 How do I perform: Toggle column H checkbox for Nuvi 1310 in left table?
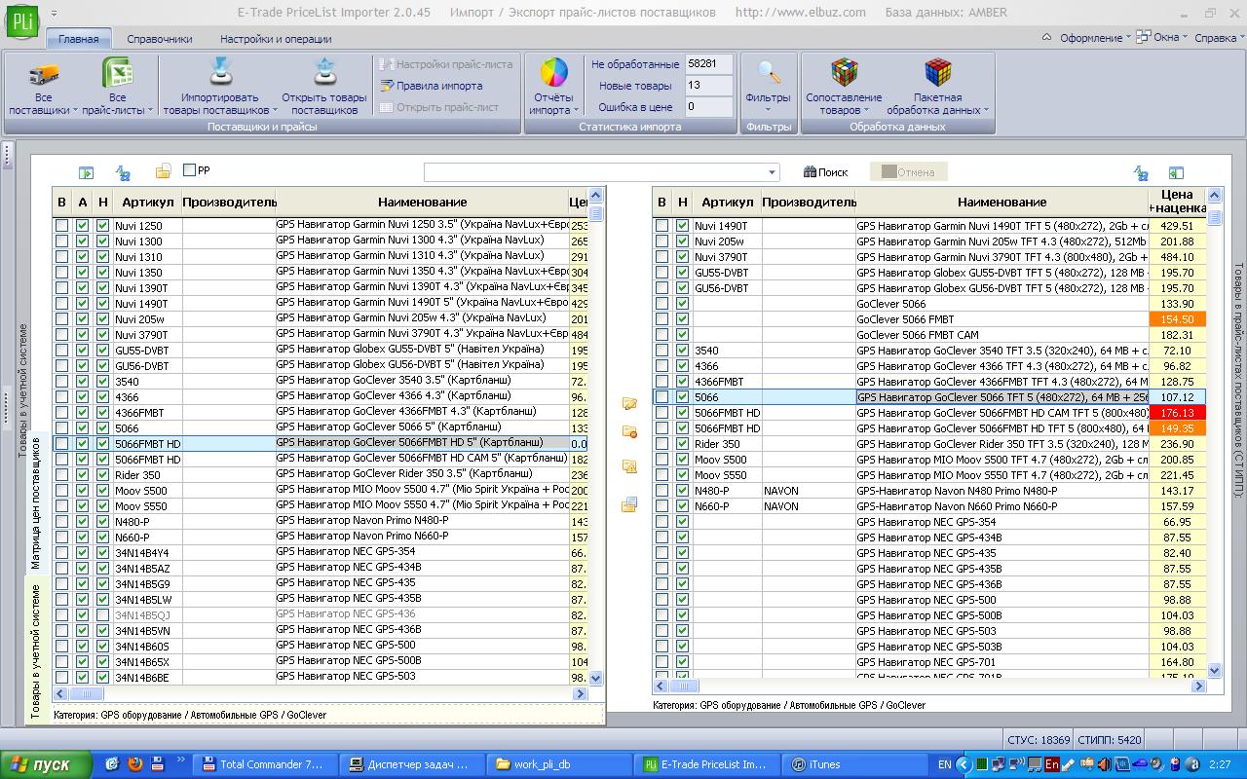point(102,257)
